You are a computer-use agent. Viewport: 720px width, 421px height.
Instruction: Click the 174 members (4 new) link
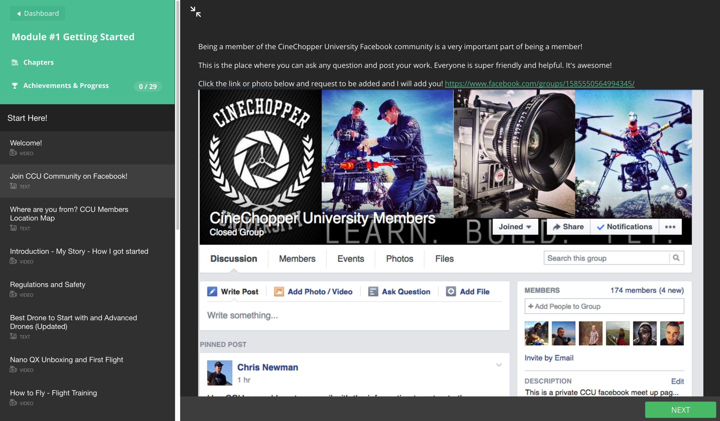point(647,290)
